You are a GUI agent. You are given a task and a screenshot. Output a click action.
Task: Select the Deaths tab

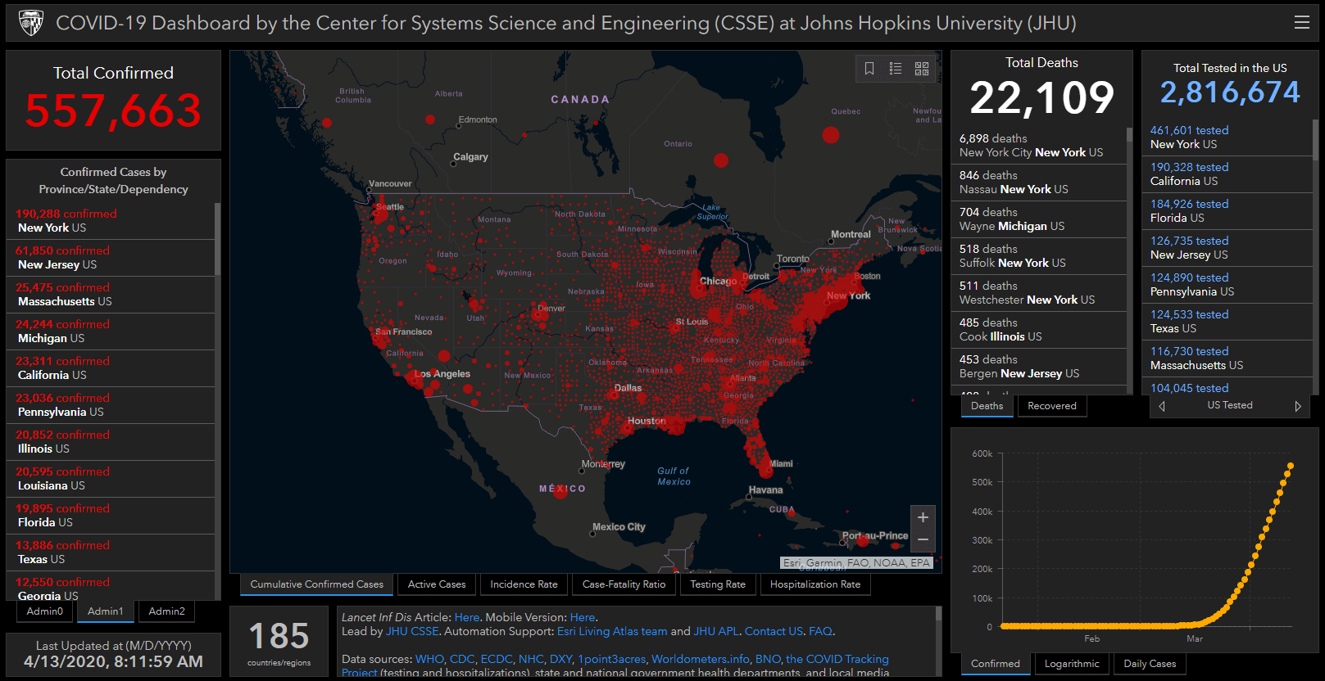(x=987, y=406)
